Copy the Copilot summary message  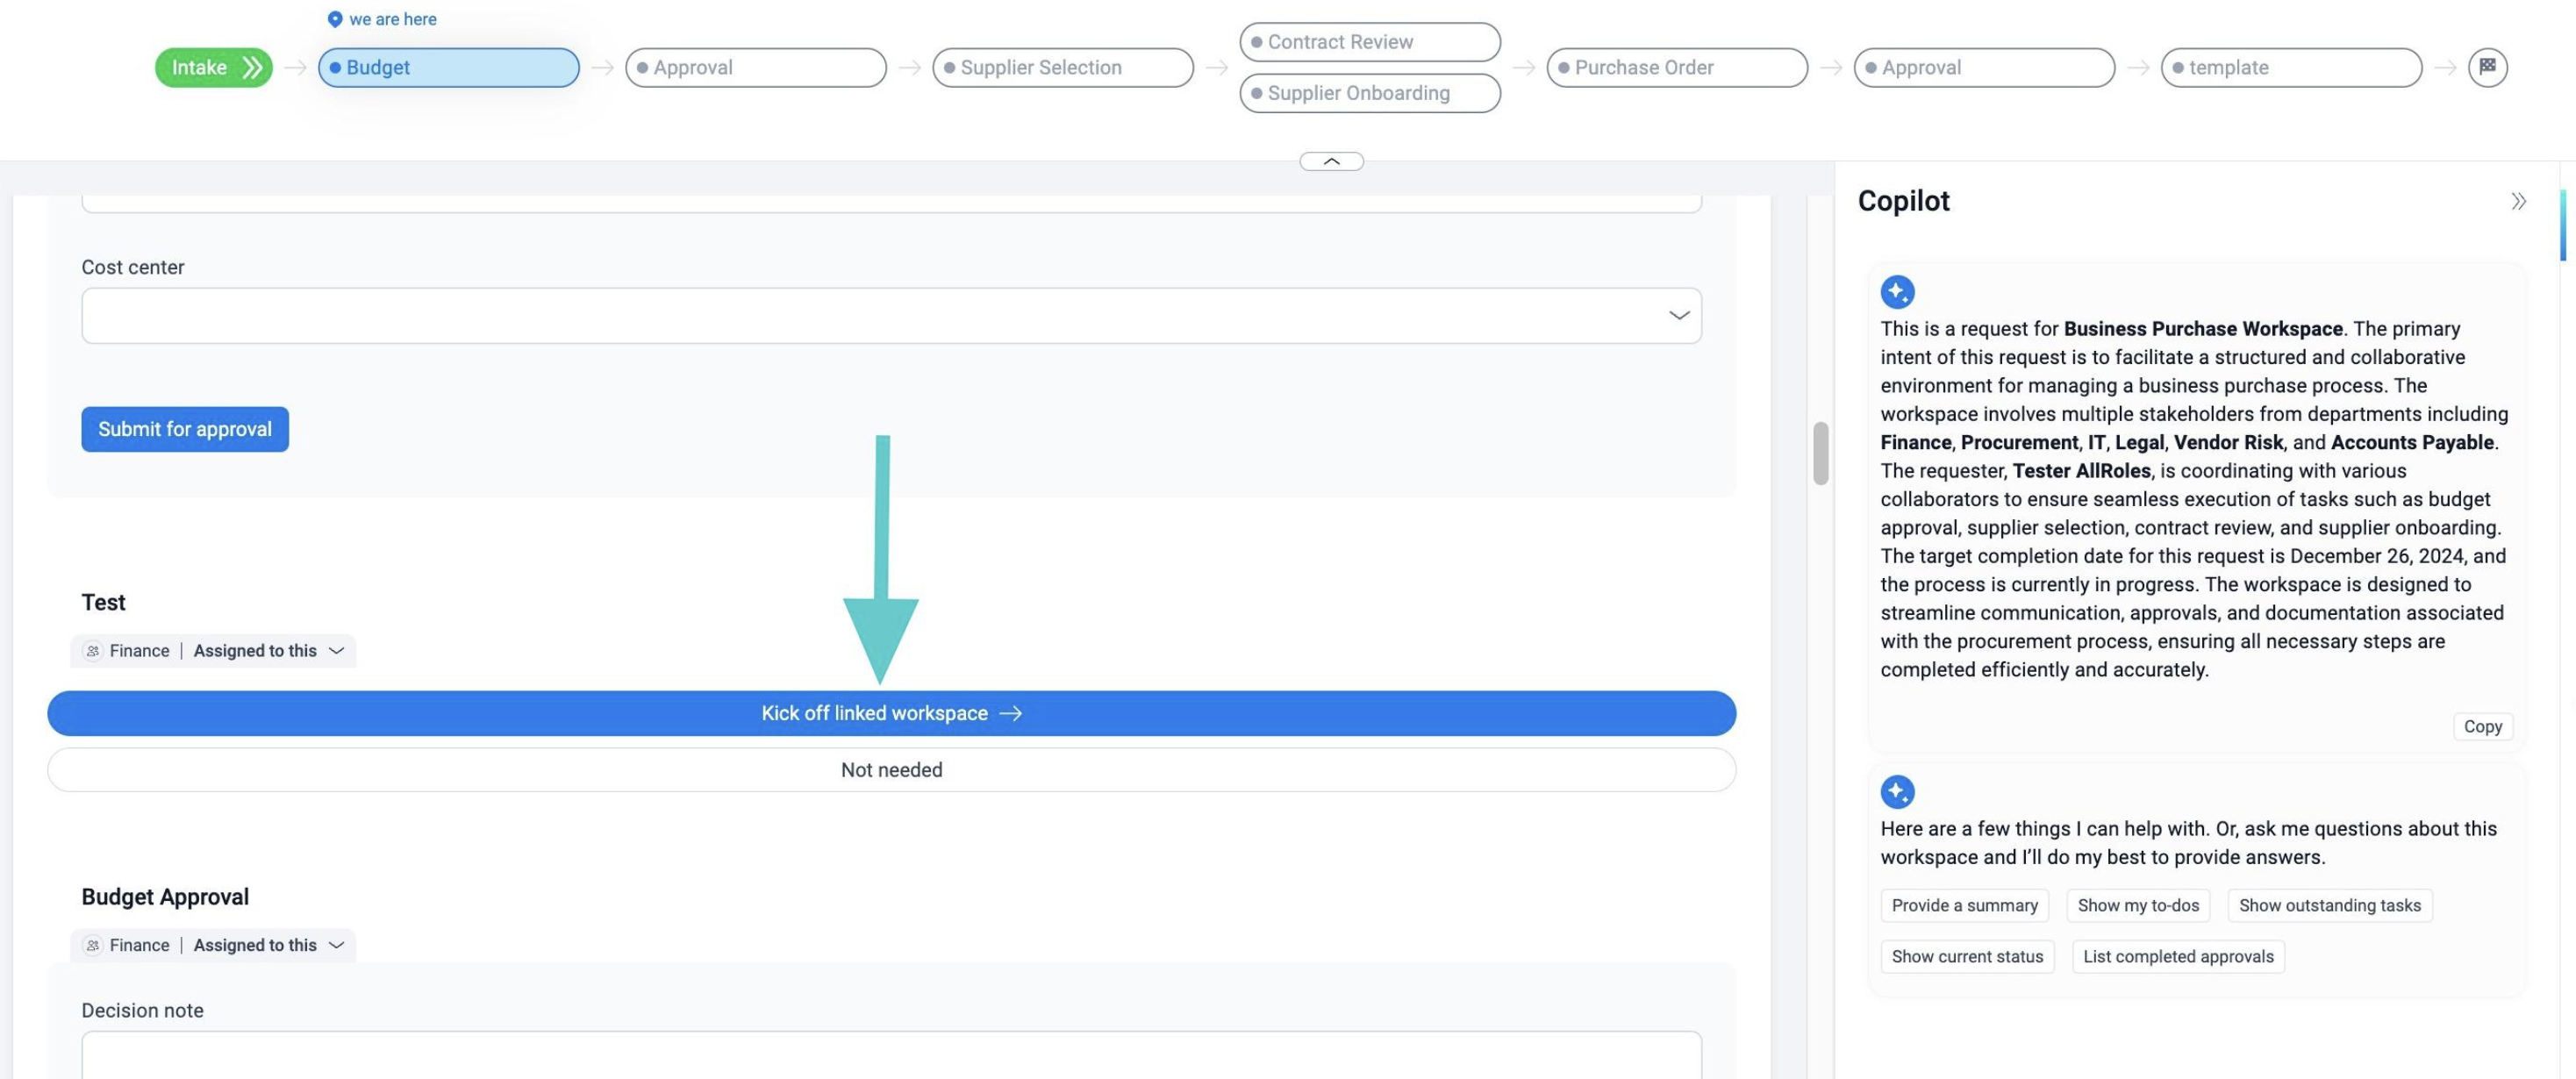pyautogui.click(x=2482, y=727)
